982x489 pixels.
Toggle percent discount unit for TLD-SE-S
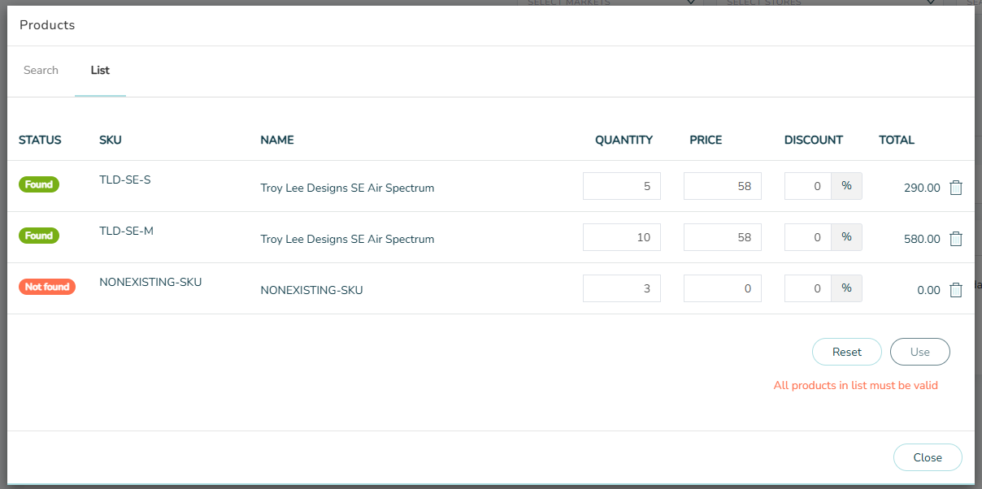click(846, 186)
